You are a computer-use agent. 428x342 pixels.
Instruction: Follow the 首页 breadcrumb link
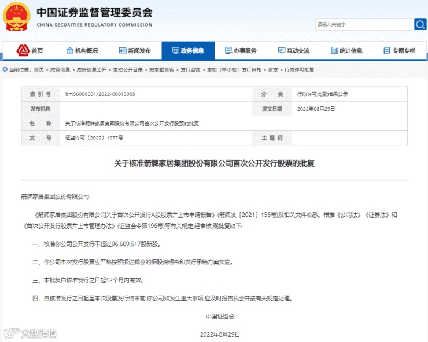point(39,70)
